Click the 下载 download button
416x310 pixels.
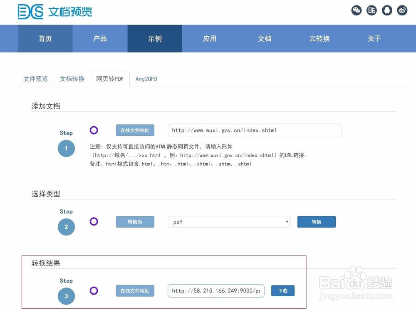pyautogui.click(x=283, y=290)
